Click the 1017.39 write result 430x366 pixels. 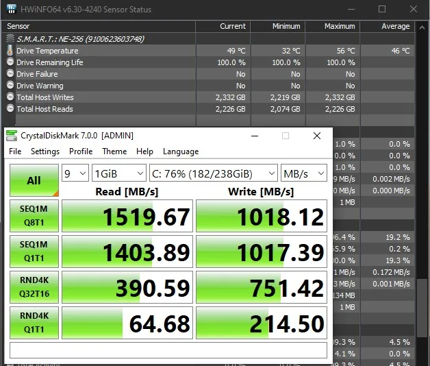262,252
